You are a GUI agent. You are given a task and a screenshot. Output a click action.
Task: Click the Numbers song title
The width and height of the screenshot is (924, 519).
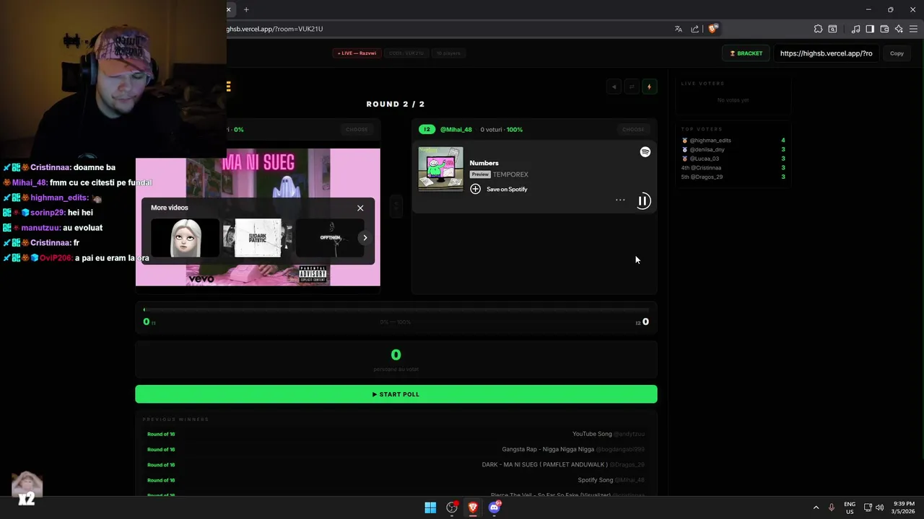(x=484, y=163)
